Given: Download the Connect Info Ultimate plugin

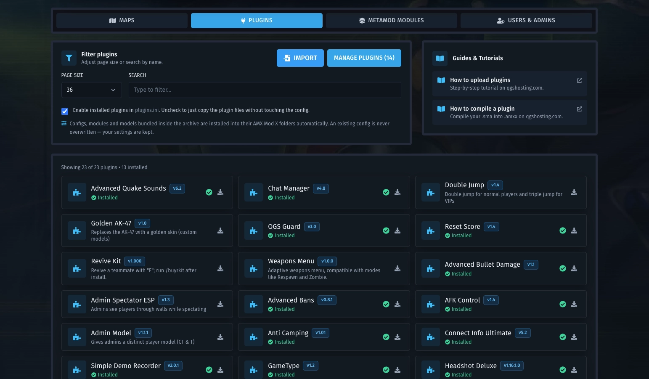Looking at the screenshot, I should tap(574, 337).
